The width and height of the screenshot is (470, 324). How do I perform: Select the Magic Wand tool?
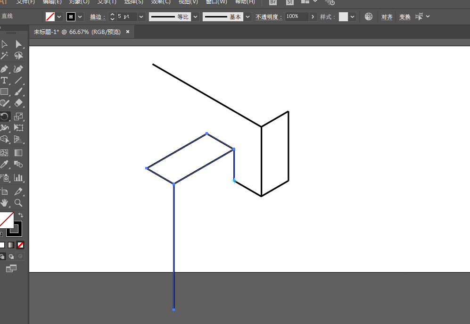[5, 56]
